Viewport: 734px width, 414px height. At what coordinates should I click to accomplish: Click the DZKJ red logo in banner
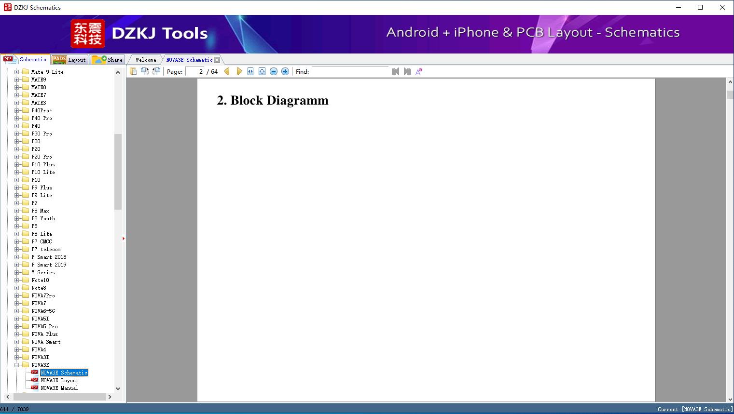coord(88,34)
